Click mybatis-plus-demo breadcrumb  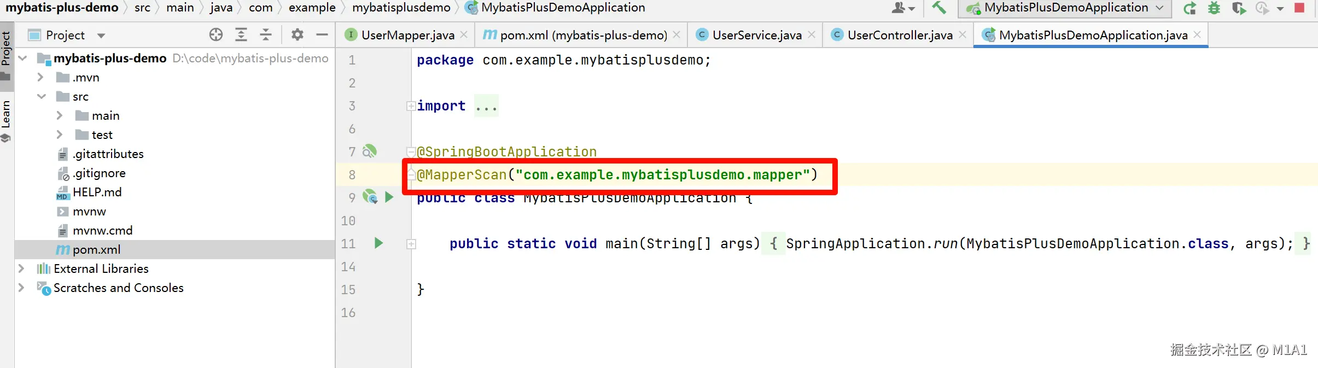62,8
